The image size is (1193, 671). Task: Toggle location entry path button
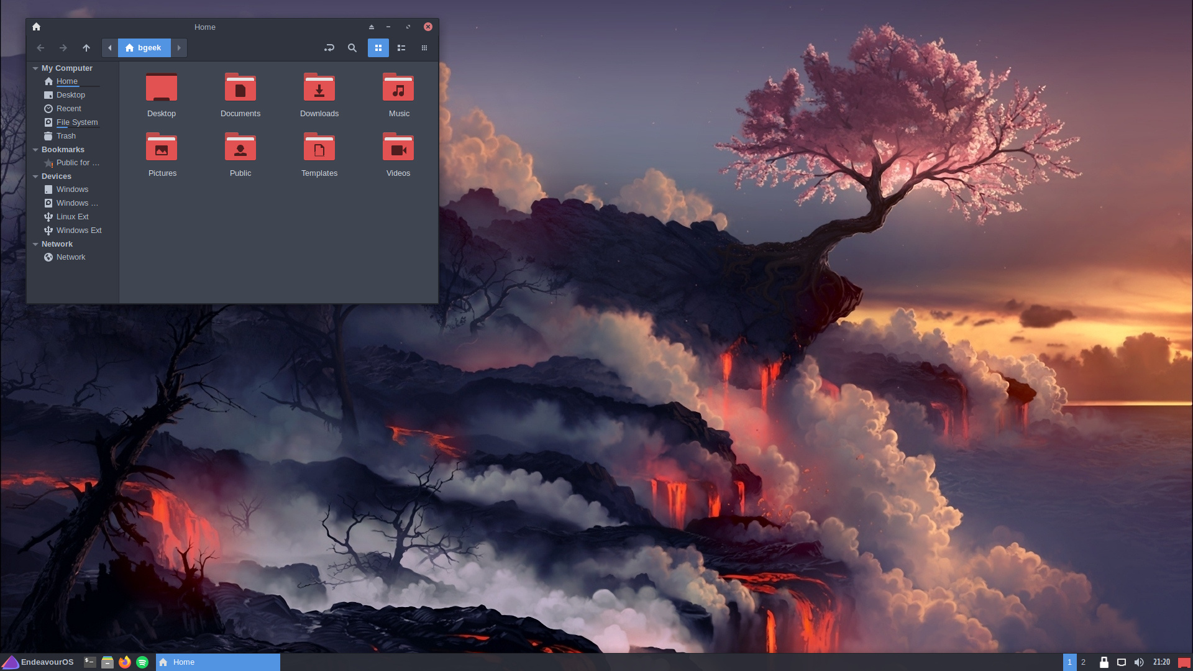tap(329, 48)
